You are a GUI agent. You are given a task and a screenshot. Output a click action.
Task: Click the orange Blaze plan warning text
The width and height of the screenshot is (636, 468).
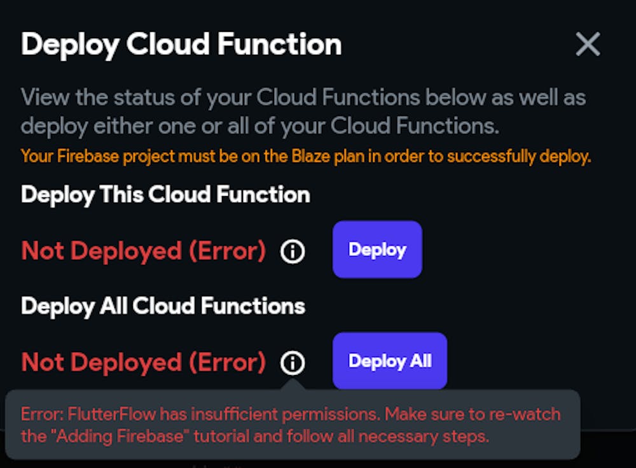pyautogui.click(x=306, y=156)
